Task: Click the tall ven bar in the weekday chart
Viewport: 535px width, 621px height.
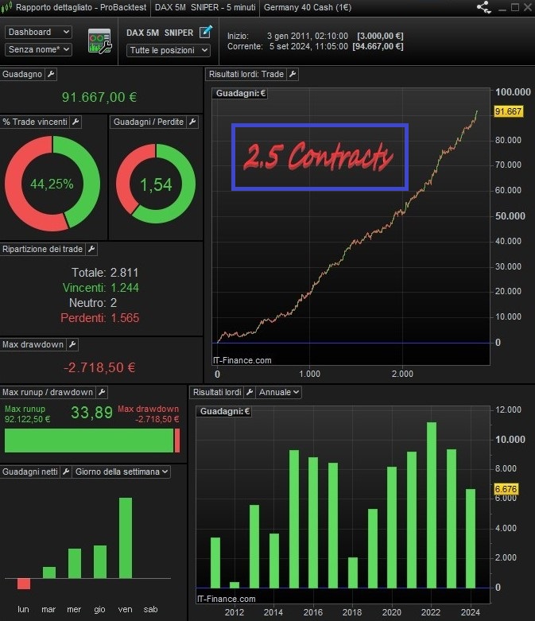Action: coord(126,538)
